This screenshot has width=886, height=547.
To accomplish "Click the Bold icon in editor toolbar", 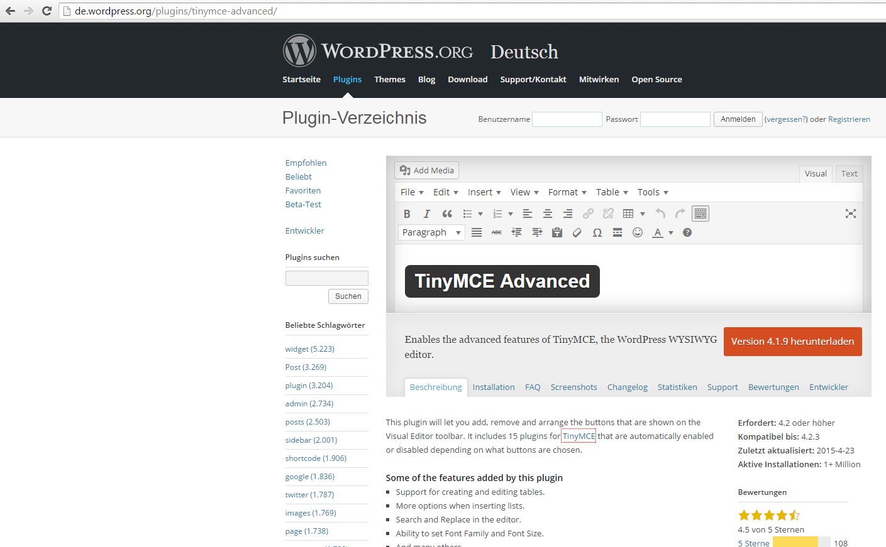I will pyautogui.click(x=407, y=214).
